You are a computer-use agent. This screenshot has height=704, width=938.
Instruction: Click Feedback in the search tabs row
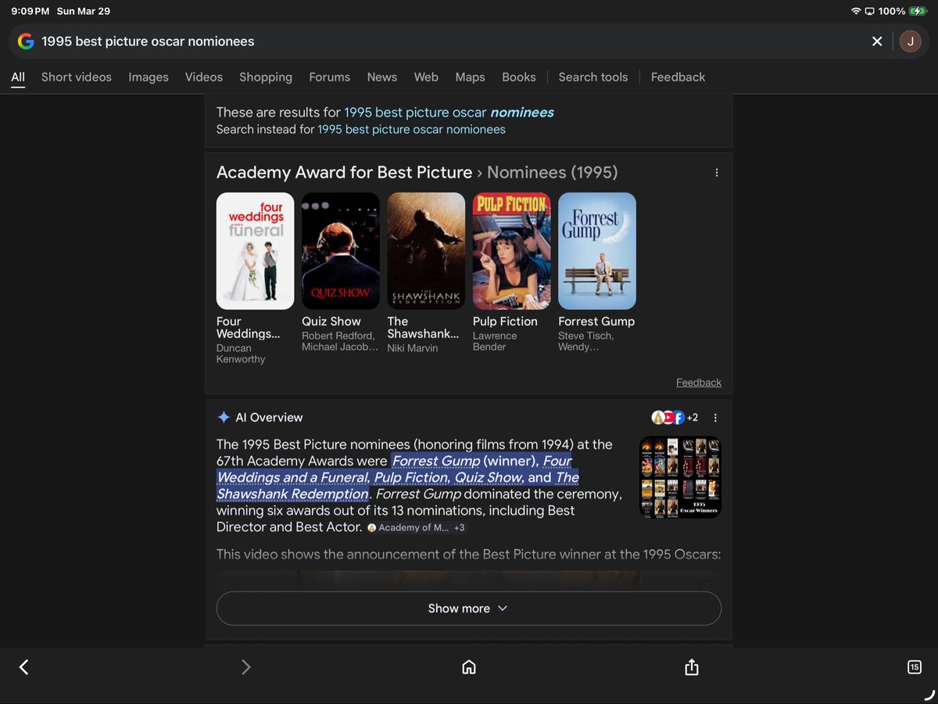click(x=678, y=77)
